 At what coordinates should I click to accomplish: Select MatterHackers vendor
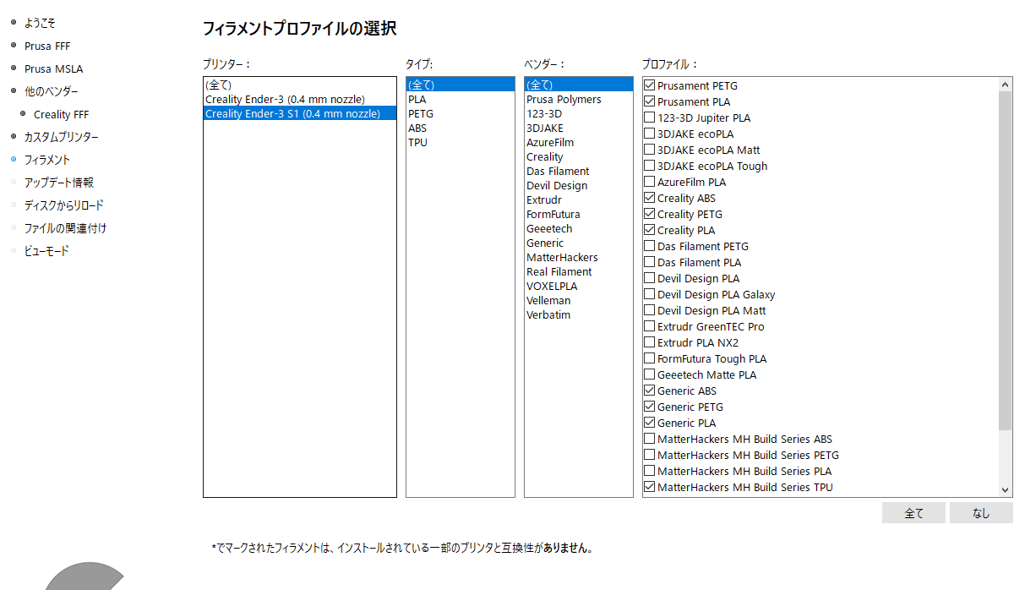tap(579, 257)
